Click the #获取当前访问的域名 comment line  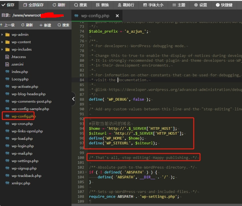coord(110,124)
